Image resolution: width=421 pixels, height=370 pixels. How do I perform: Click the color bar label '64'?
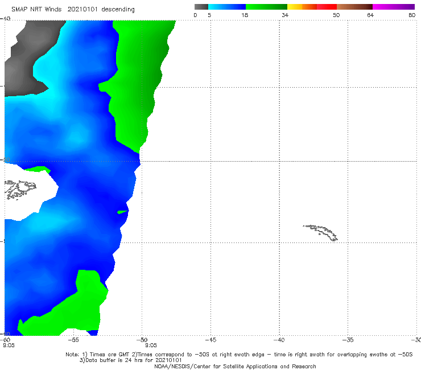coord(370,15)
